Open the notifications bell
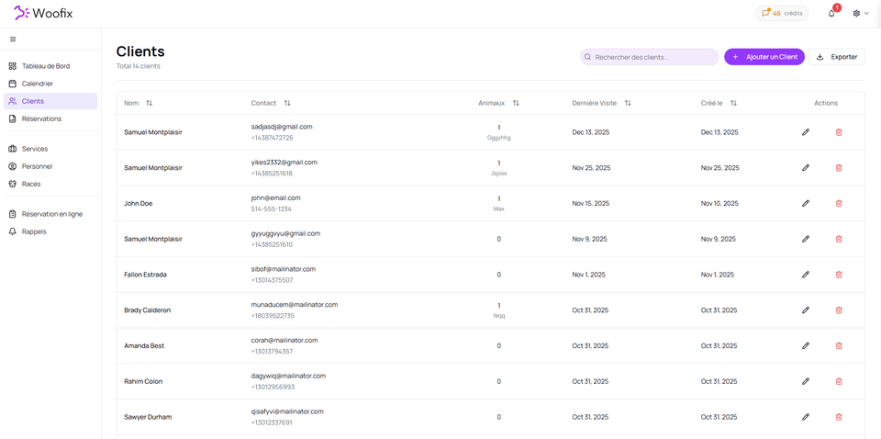 coord(831,13)
